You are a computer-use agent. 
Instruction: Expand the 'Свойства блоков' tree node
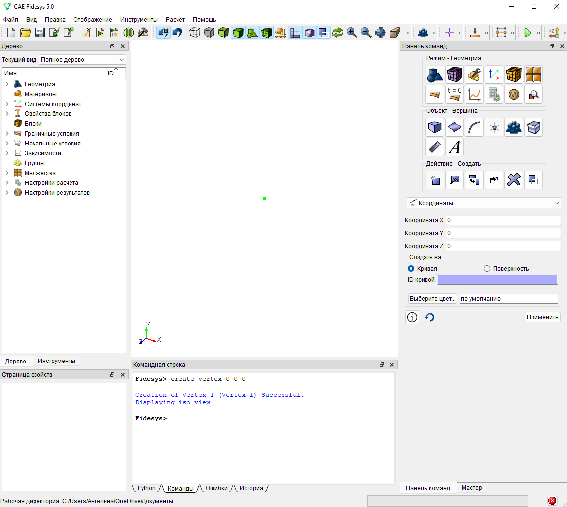click(x=7, y=113)
